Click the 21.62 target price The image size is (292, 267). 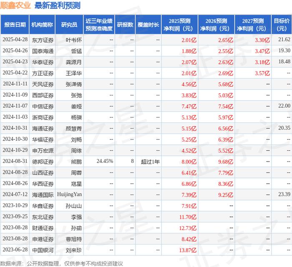pyautogui.click(x=284, y=40)
